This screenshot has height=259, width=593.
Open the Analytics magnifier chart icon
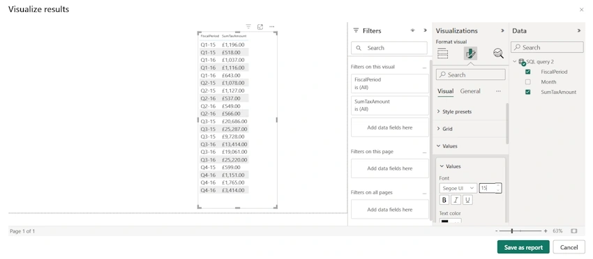(x=498, y=54)
